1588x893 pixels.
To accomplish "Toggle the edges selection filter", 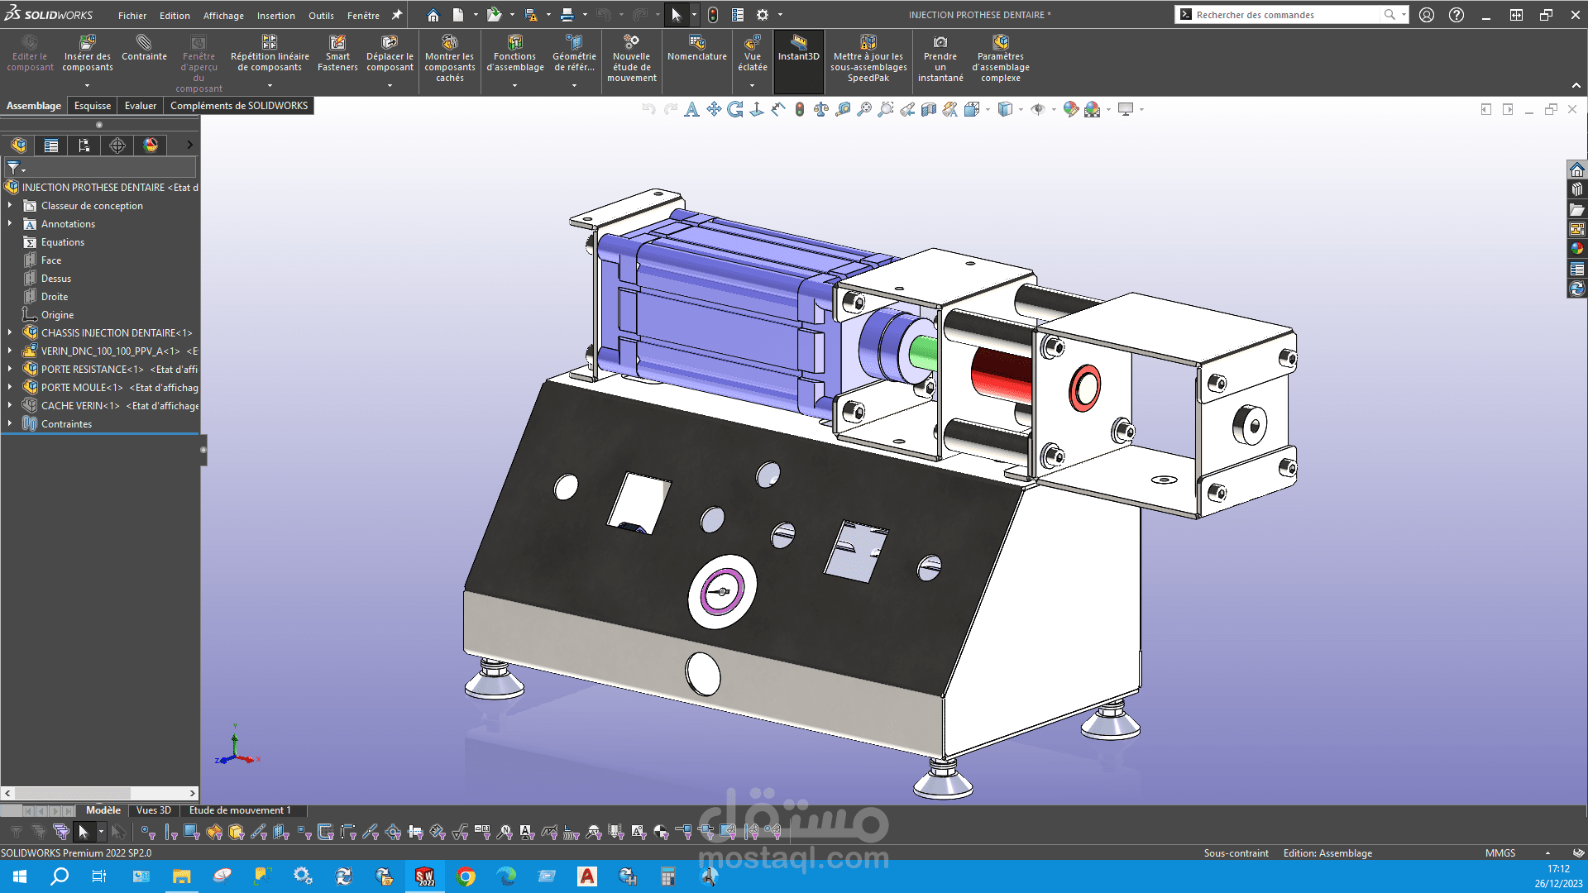I will pyautogui.click(x=170, y=832).
